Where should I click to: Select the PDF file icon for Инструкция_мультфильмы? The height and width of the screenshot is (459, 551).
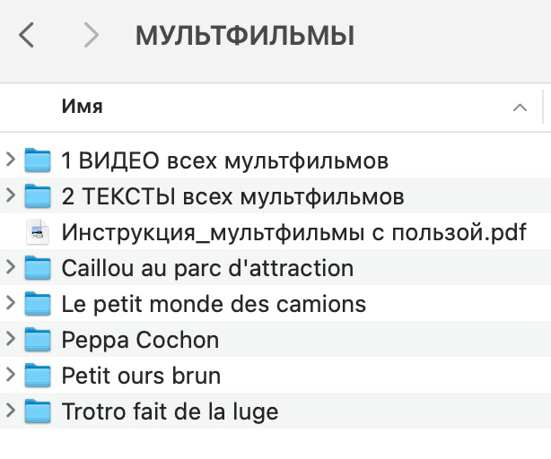click(x=38, y=232)
